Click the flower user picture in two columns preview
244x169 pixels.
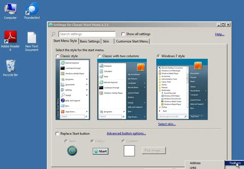(141, 67)
